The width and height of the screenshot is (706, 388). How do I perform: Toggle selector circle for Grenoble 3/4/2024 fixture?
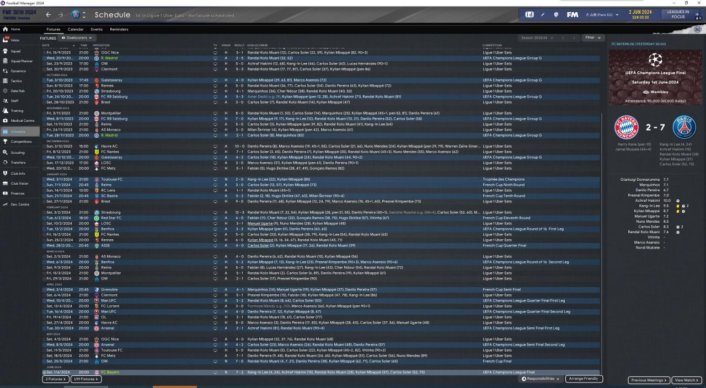[43, 289]
